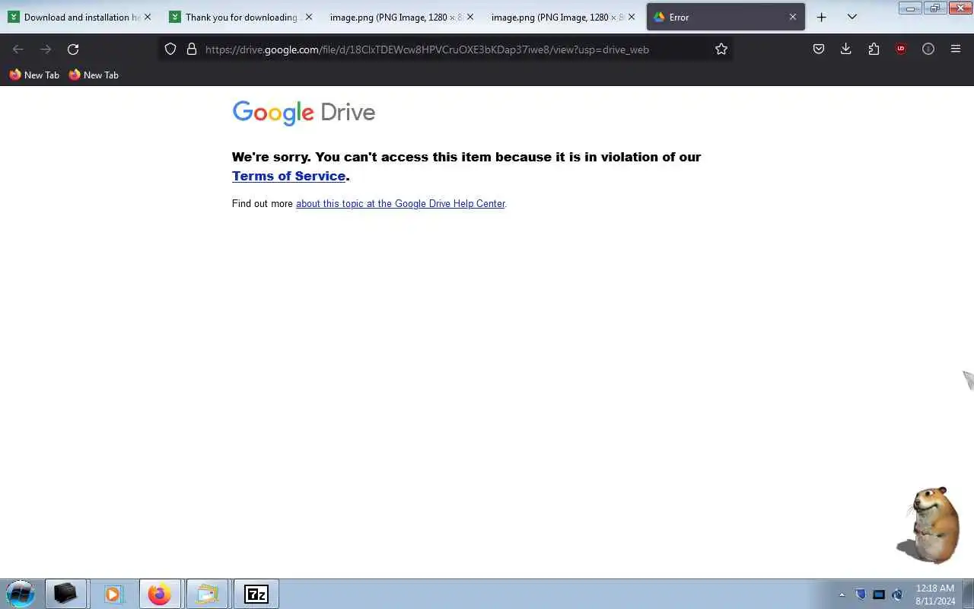The image size is (974, 609).
Task: Open 7-Zip from the taskbar
Action: 256,594
